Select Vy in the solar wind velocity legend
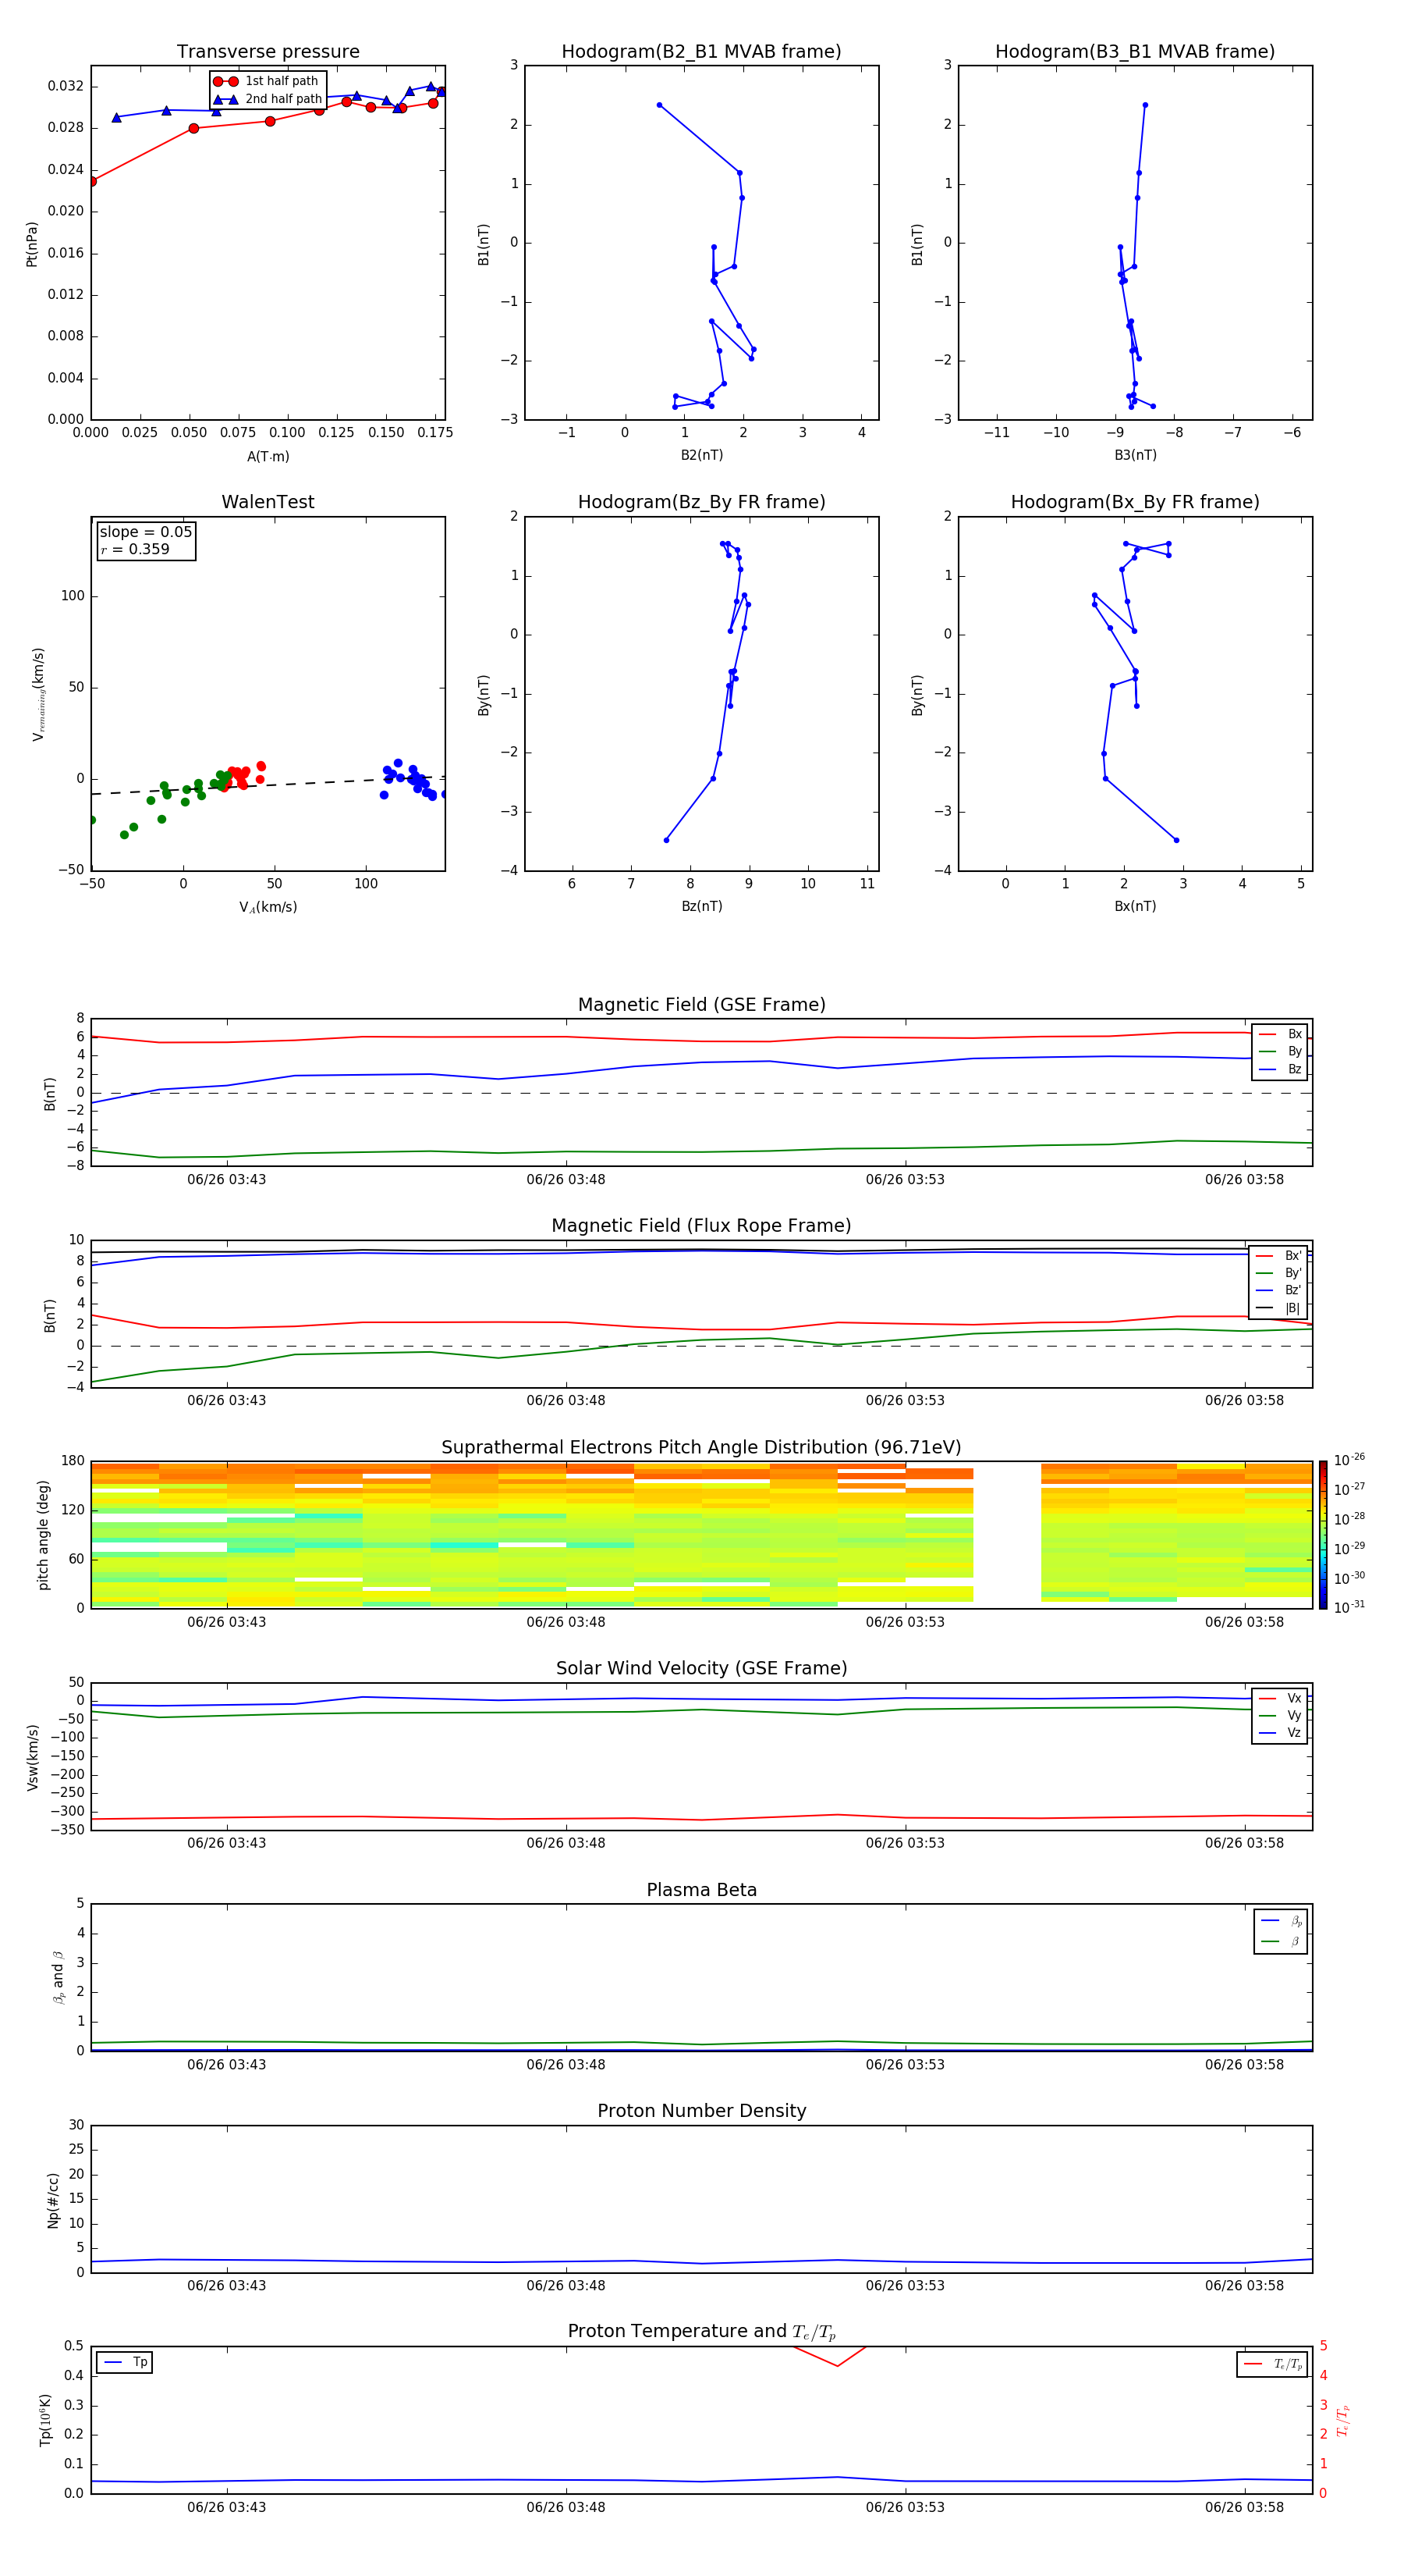 tap(1280, 1715)
